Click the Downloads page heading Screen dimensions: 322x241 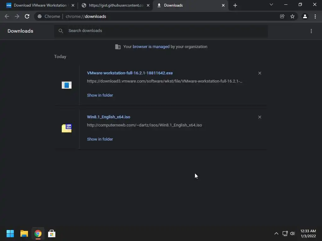click(20, 31)
